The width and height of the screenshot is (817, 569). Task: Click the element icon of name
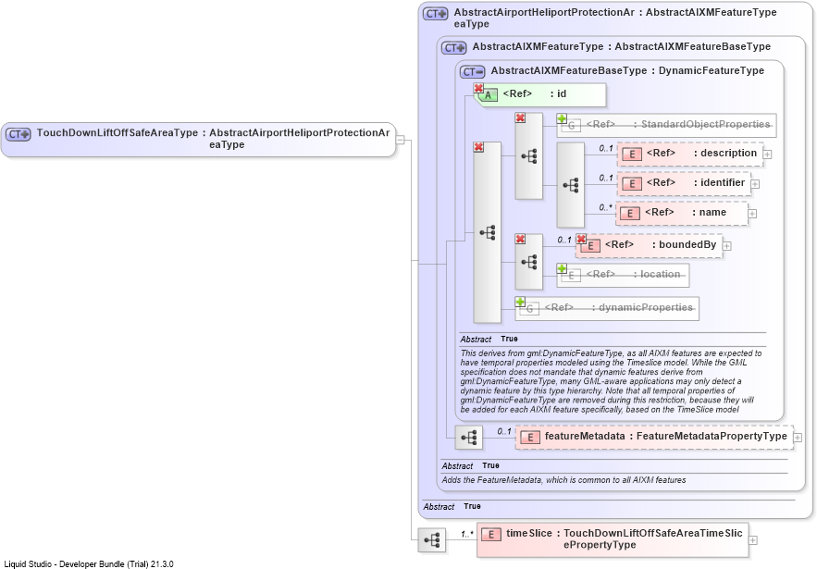(630, 213)
